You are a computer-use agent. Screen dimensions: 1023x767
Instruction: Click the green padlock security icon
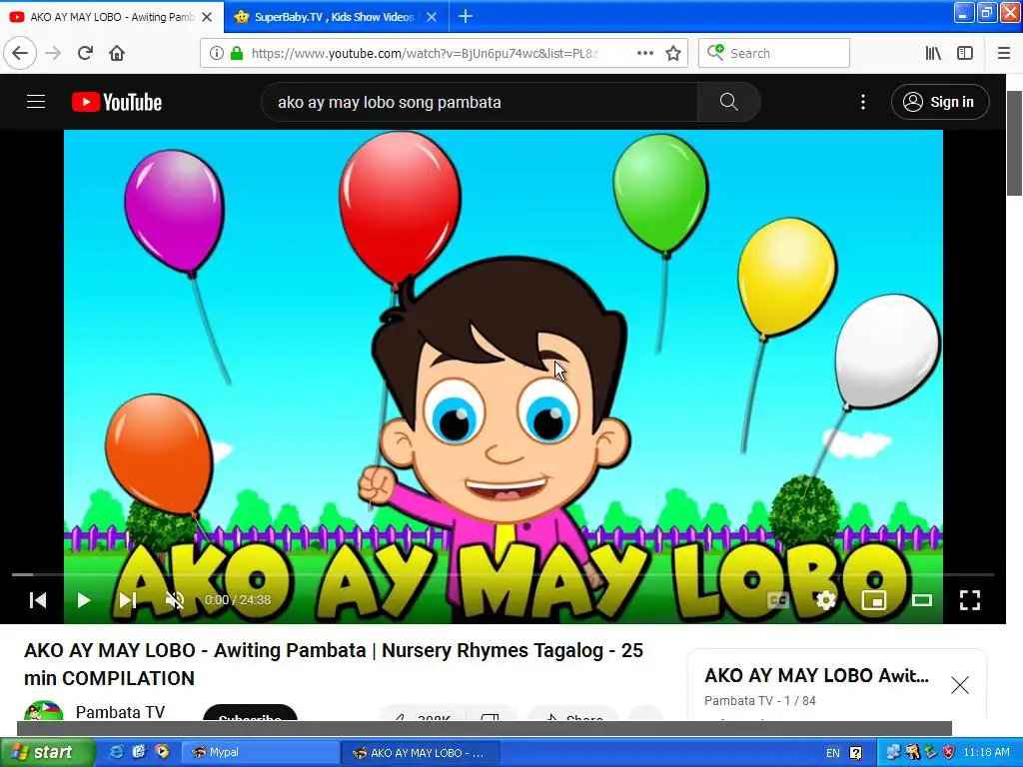(237, 54)
